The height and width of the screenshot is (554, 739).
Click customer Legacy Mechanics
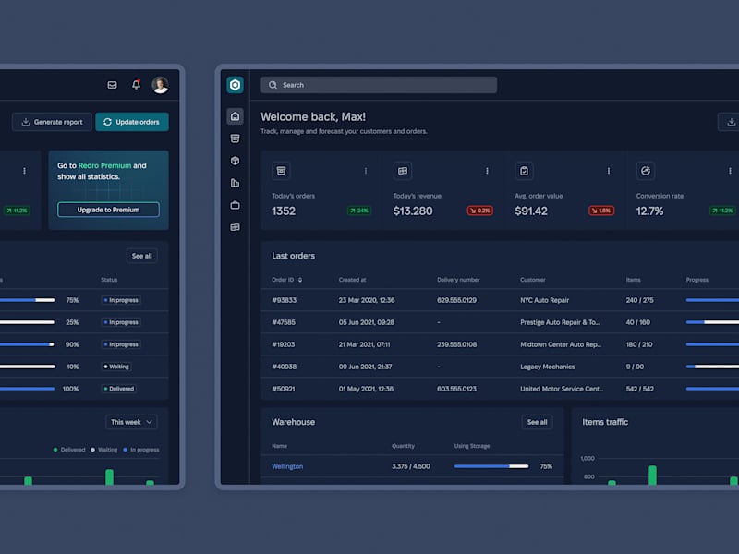(x=547, y=367)
